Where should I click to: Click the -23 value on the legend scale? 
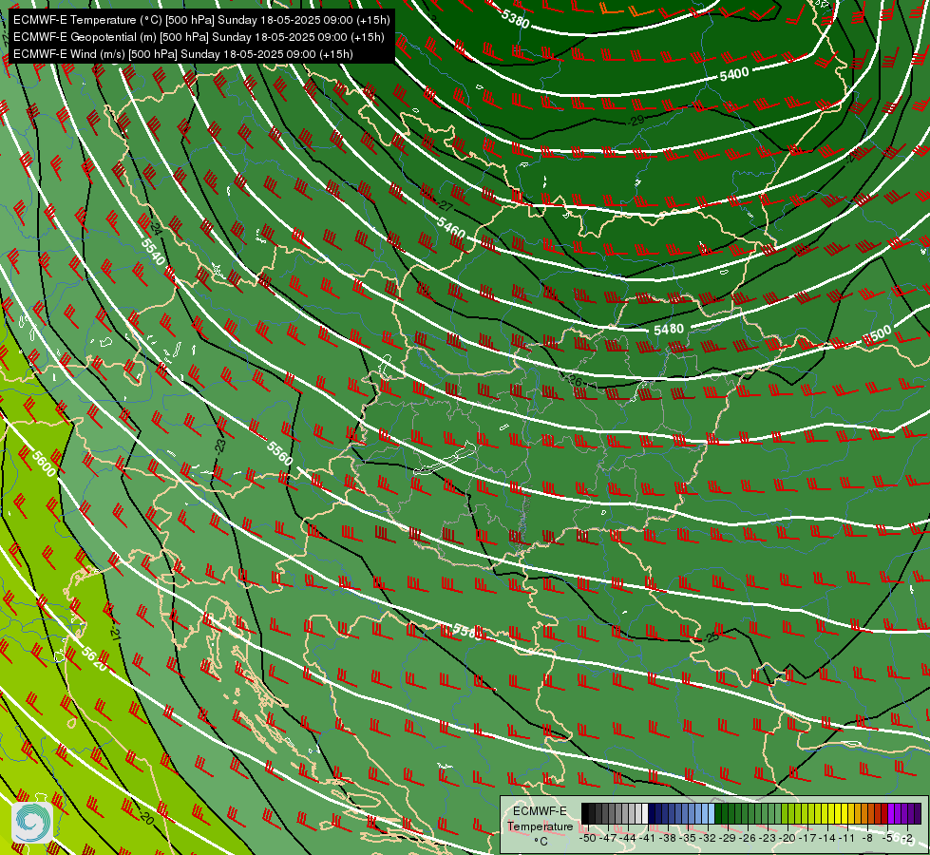coord(768,838)
